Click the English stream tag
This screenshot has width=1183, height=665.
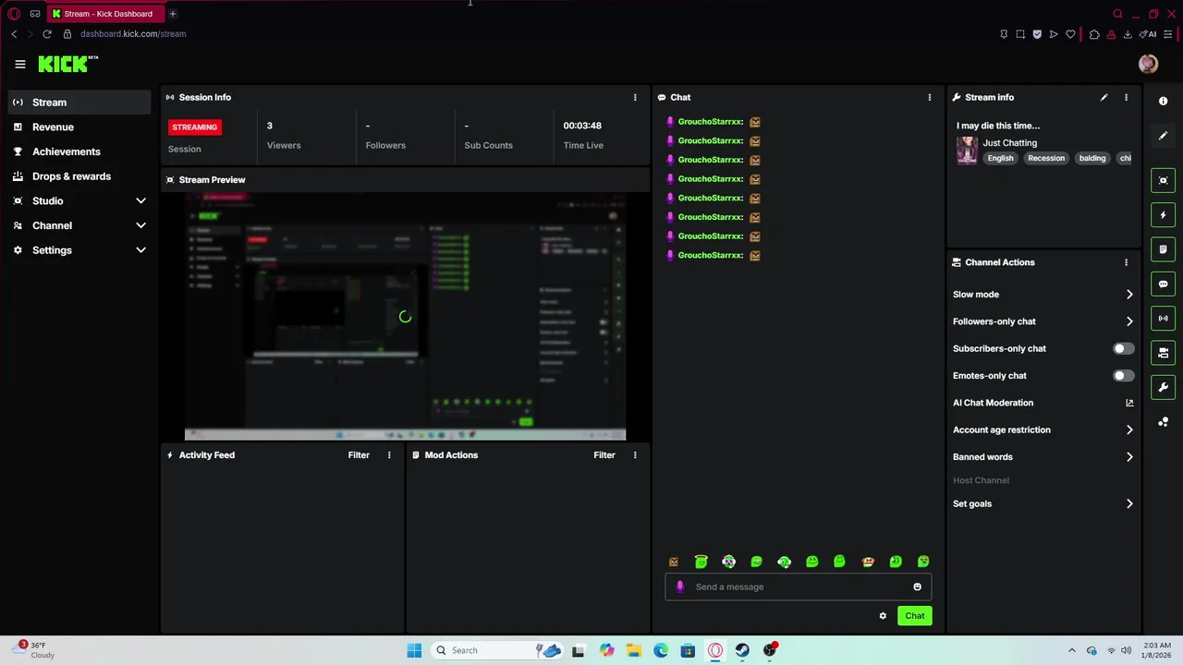click(x=1000, y=159)
